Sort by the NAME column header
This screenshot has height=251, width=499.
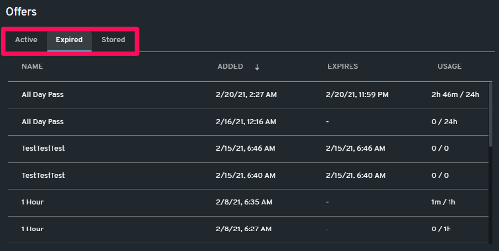tap(32, 66)
